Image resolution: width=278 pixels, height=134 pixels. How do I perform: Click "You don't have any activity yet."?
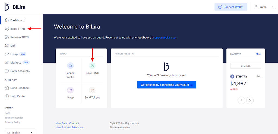point(167,75)
